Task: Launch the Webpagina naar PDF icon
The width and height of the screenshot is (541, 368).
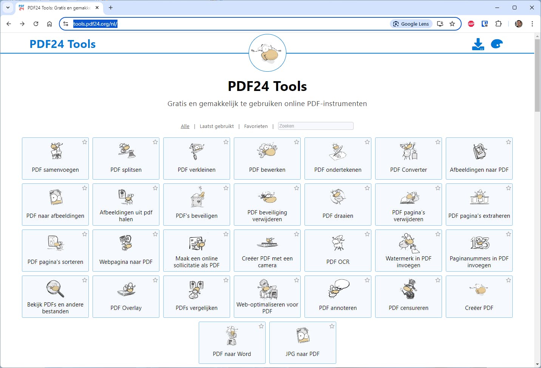Action: point(126,243)
